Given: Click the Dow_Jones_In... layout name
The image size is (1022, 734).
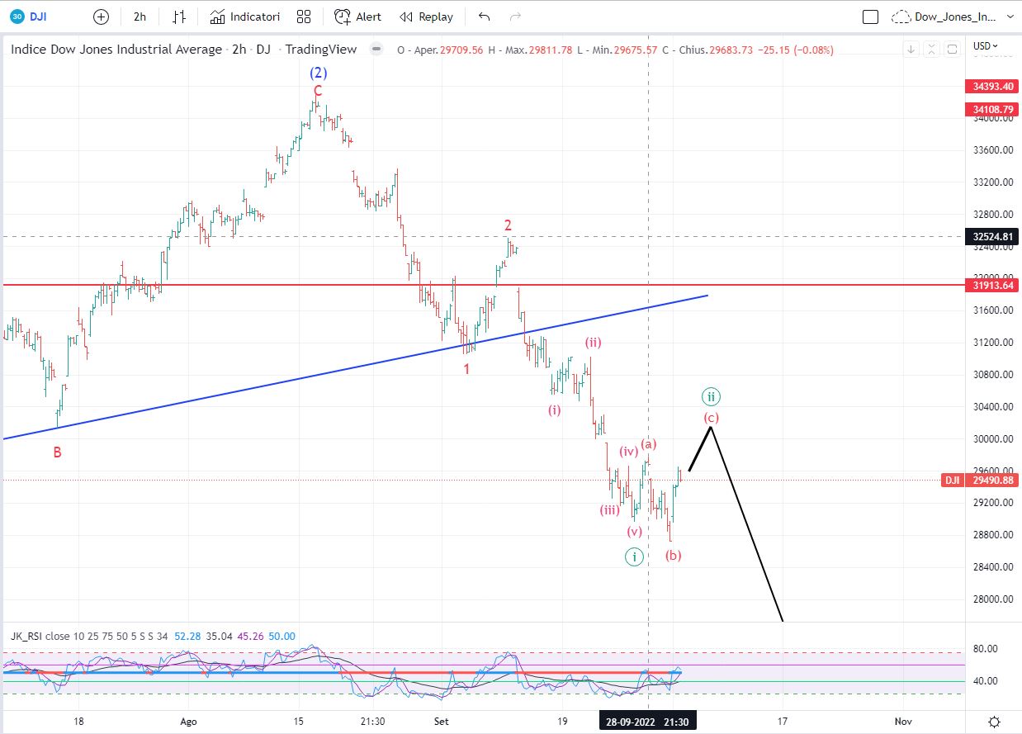Looking at the screenshot, I should coord(956,17).
